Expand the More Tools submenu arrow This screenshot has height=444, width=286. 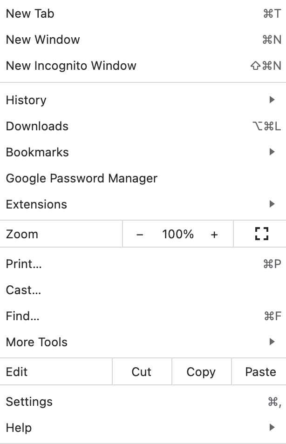tap(272, 342)
